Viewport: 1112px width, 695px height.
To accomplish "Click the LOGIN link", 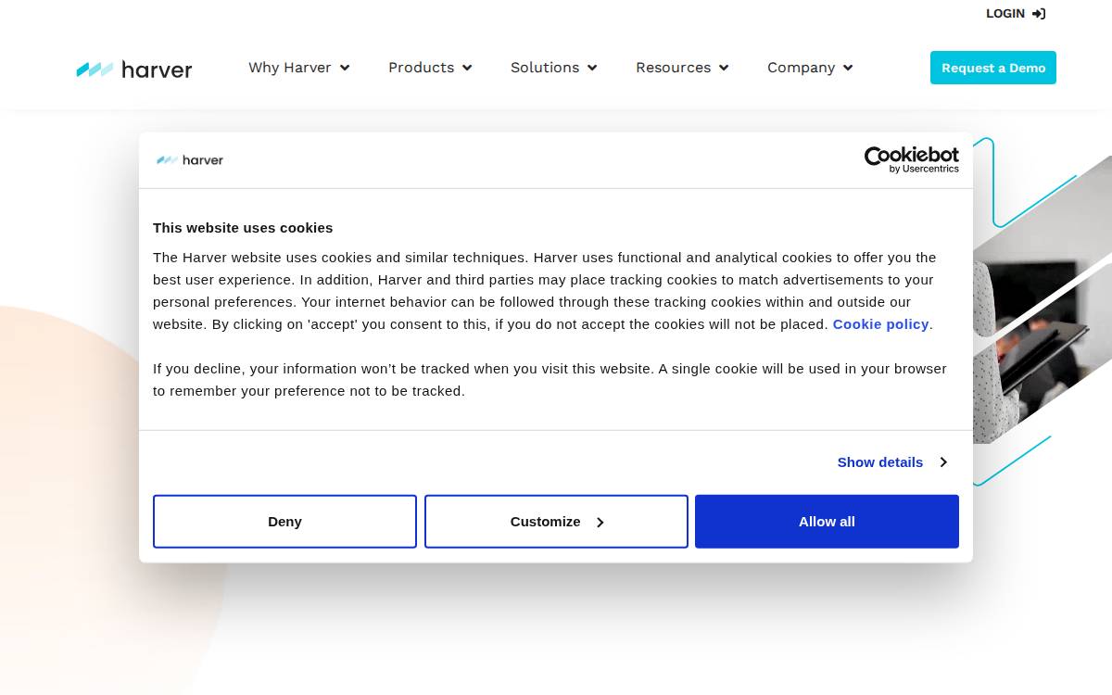I will (x=1016, y=14).
